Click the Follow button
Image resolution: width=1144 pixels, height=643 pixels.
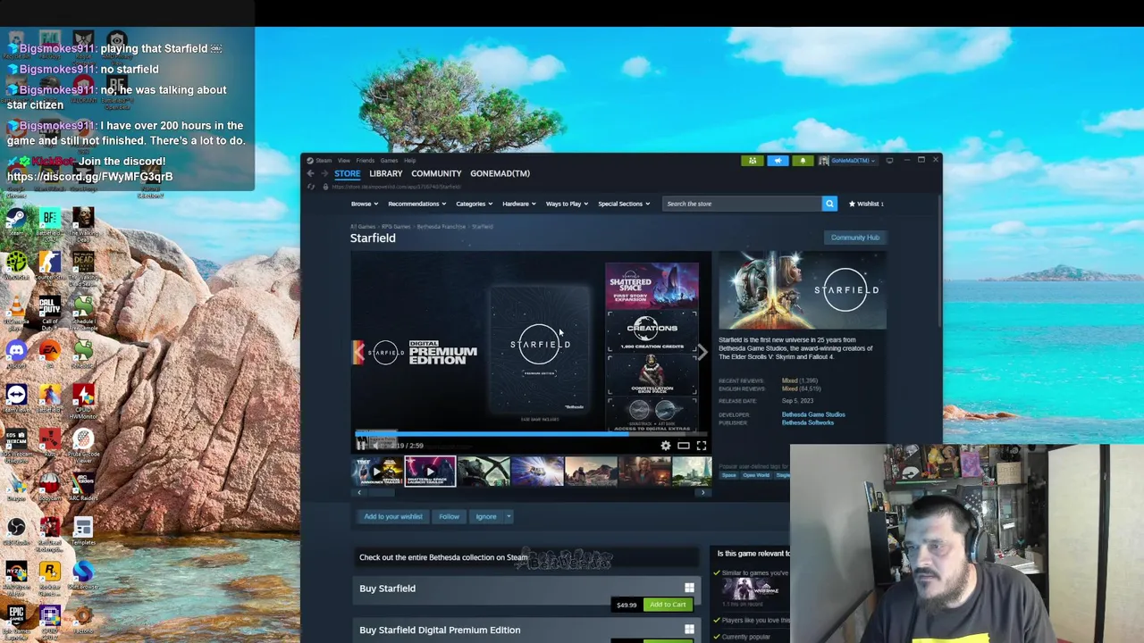point(449,516)
